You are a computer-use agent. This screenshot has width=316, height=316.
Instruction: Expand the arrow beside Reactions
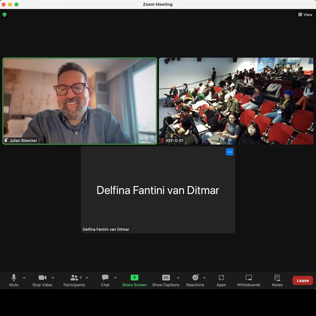204,278
